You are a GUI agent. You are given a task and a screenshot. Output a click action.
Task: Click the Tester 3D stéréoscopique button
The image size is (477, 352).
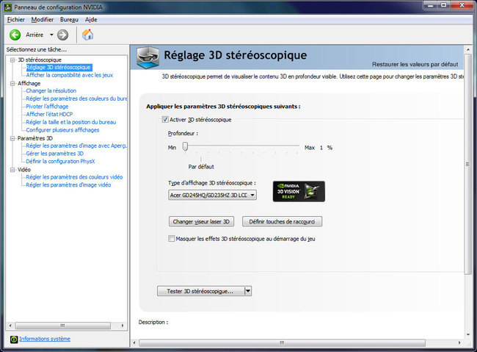pos(201,291)
